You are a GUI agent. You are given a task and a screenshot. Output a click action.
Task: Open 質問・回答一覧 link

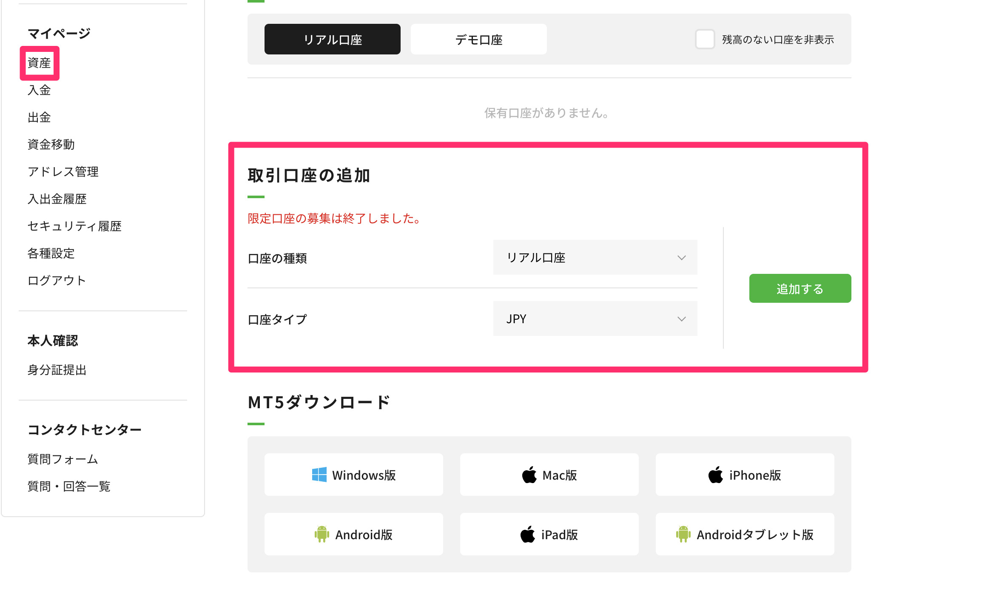click(x=69, y=486)
